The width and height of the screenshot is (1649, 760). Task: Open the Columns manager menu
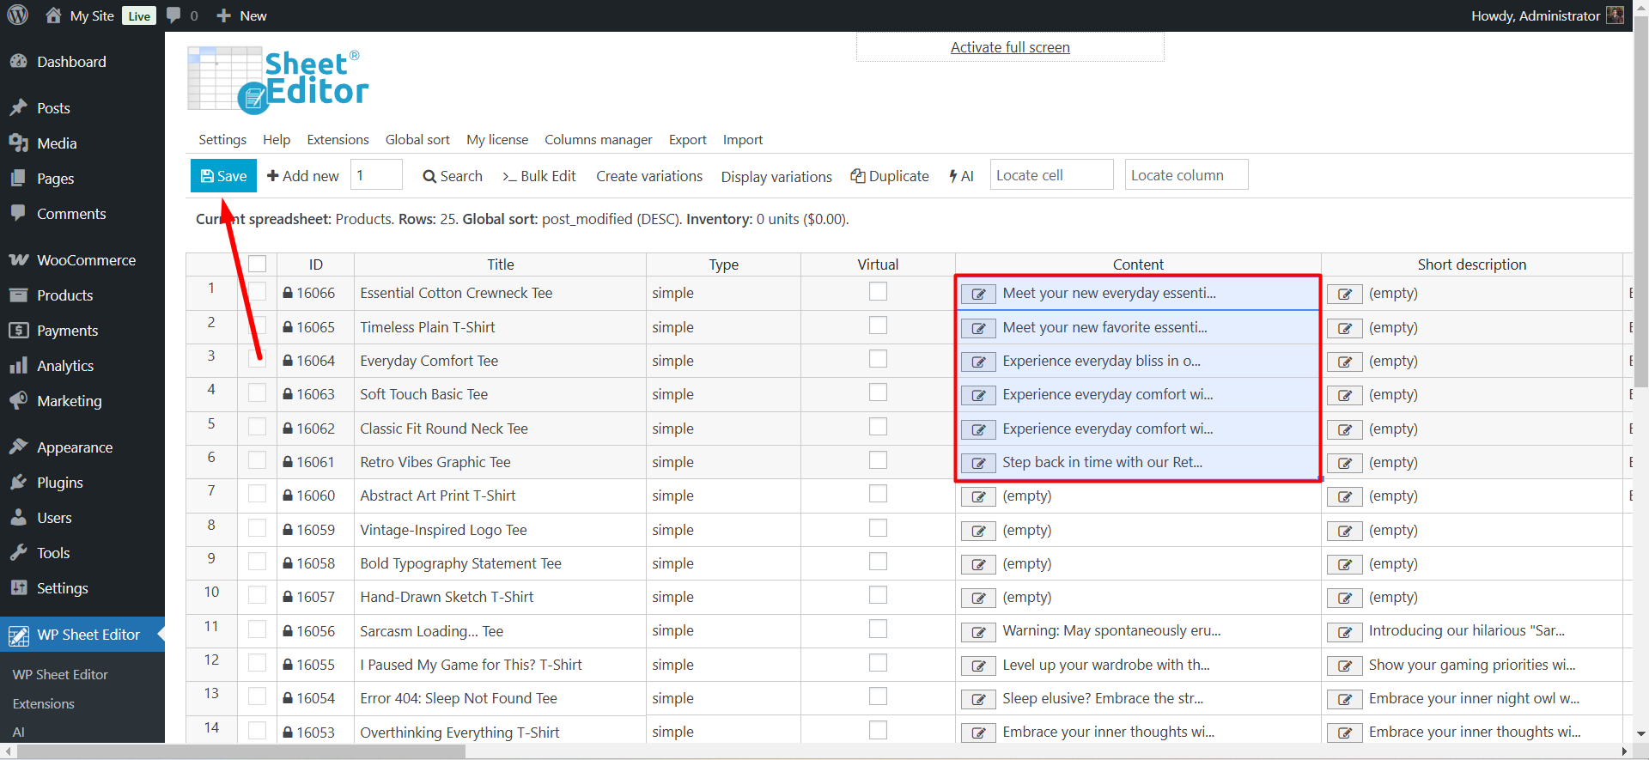tap(599, 140)
